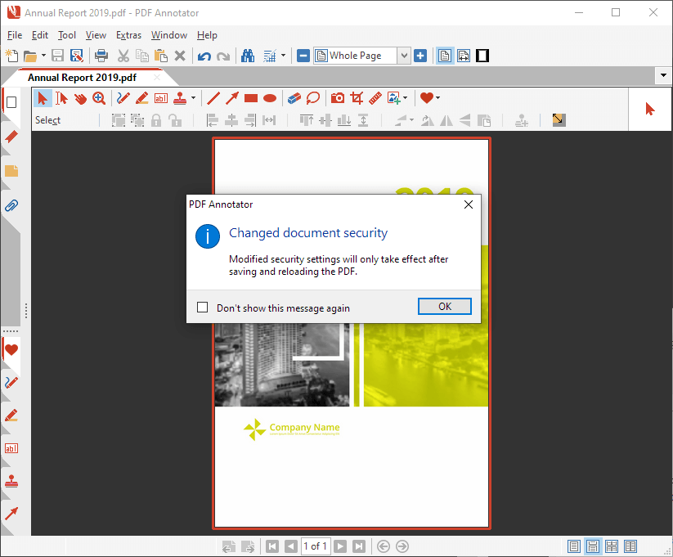Close the PDF Annotator dialog
The width and height of the screenshot is (673, 557).
tap(469, 204)
